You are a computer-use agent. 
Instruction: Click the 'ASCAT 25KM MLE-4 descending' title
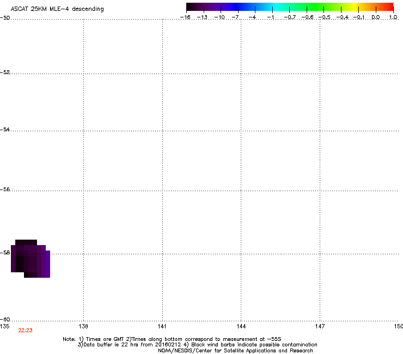[x=57, y=9]
